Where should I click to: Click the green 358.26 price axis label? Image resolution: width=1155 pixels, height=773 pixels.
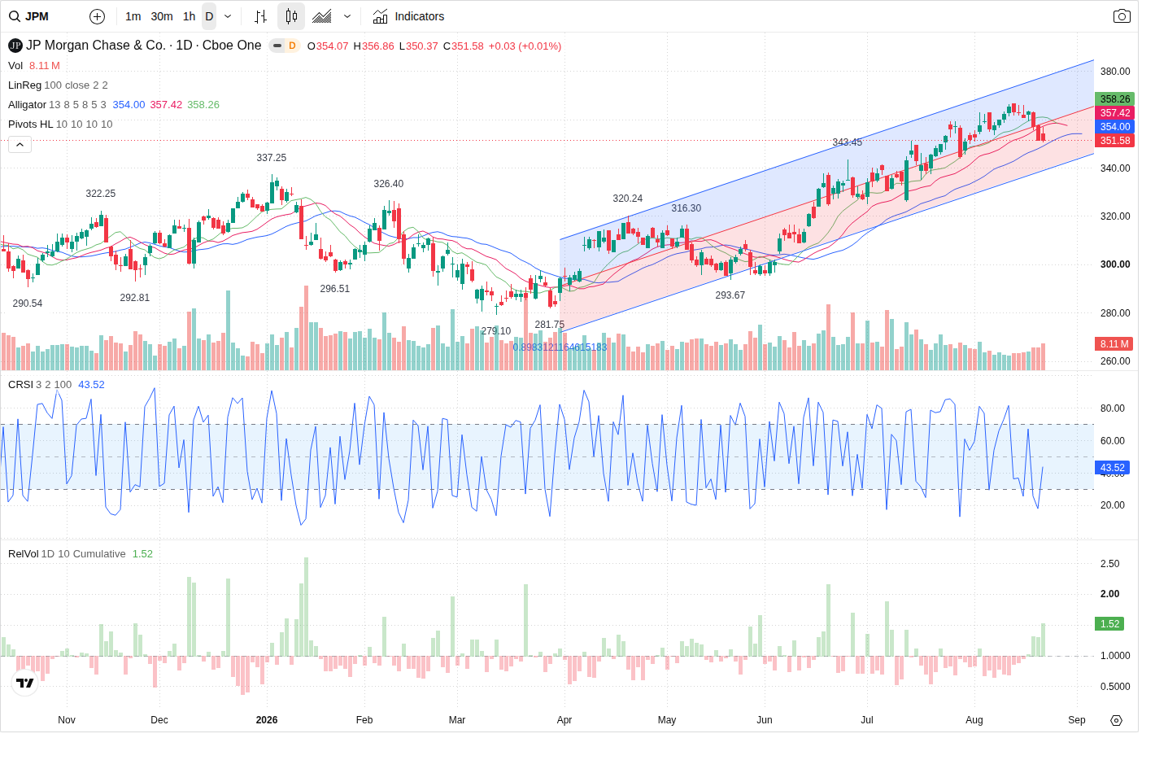(x=1115, y=99)
